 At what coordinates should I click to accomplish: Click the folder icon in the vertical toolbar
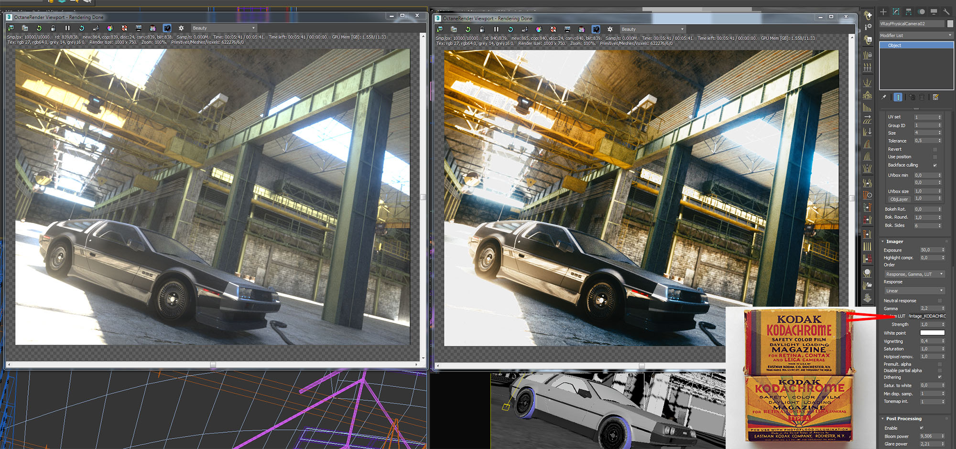coord(868,286)
